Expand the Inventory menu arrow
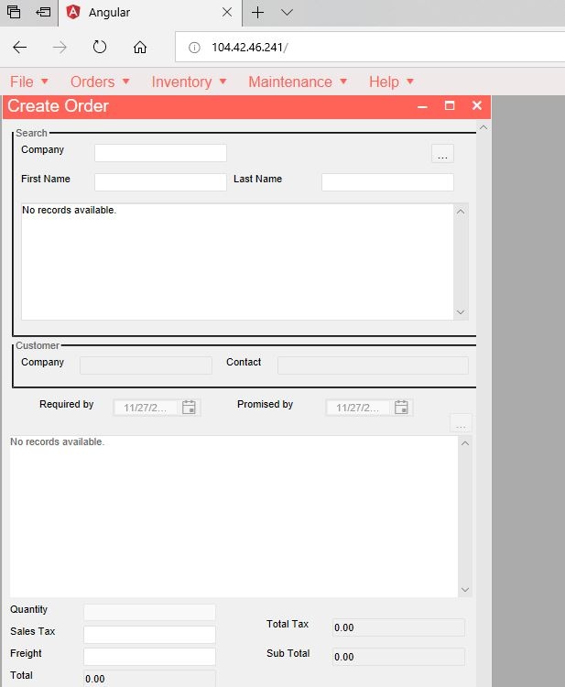The width and height of the screenshot is (565, 687). pyautogui.click(x=223, y=82)
